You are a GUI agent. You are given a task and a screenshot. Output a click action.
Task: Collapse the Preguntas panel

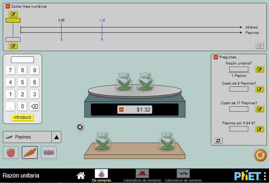pyautogui.click(x=216, y=57)
